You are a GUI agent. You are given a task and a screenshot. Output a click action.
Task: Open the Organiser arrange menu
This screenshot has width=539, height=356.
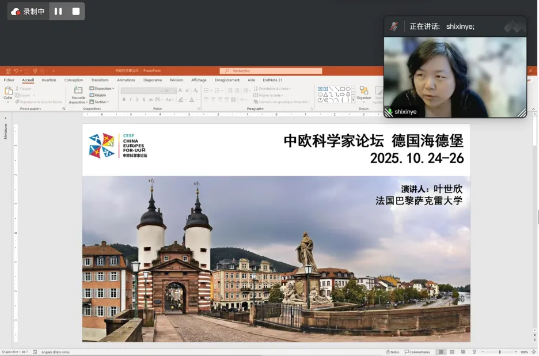(364, 93)
